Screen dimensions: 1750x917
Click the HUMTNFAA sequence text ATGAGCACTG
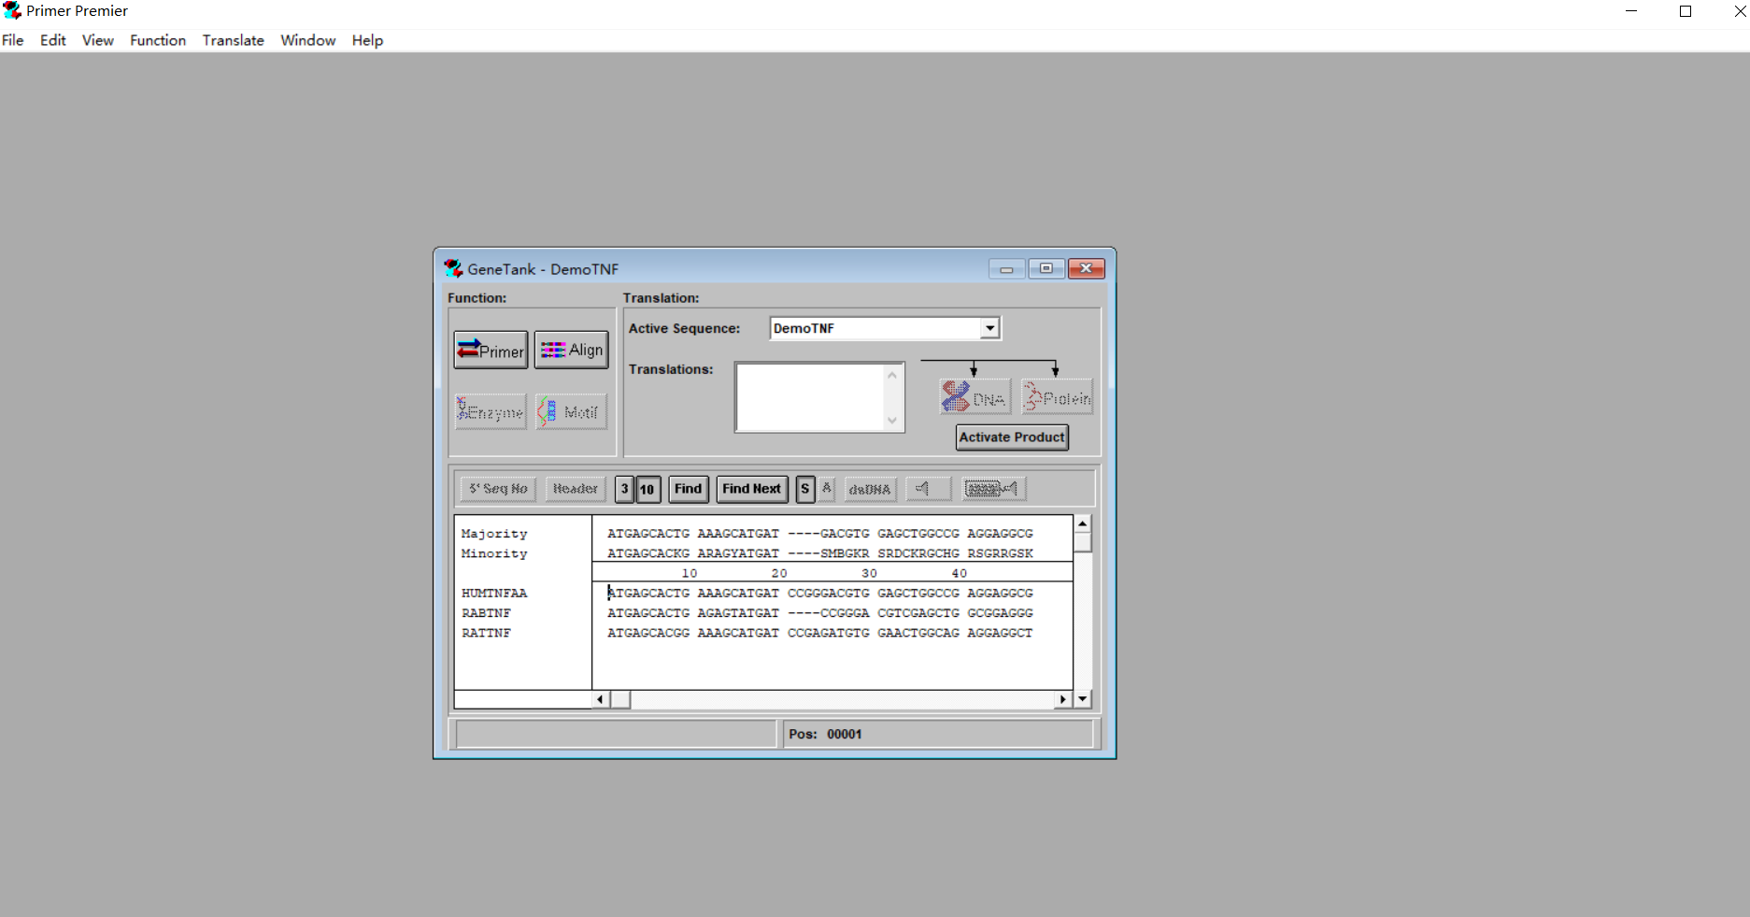click(x=648, y=594)
